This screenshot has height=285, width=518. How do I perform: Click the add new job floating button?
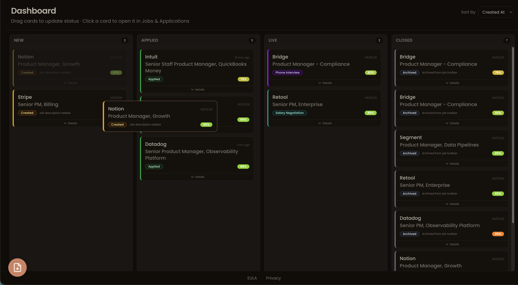click(17, 267)
